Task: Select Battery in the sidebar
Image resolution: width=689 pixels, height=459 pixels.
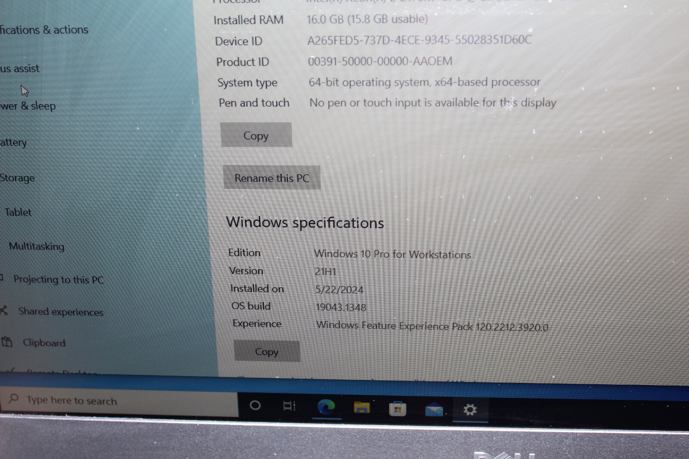Action: [13, 143]
